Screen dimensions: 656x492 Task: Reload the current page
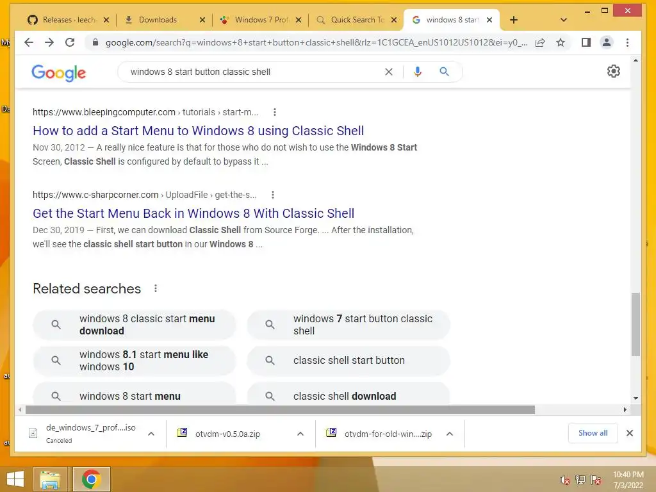70,42
